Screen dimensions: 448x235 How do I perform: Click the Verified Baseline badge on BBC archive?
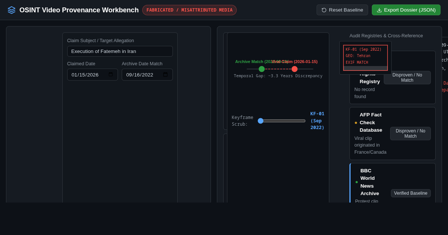[411, 193]
